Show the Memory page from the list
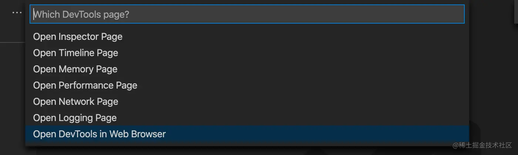 [247, 69]
